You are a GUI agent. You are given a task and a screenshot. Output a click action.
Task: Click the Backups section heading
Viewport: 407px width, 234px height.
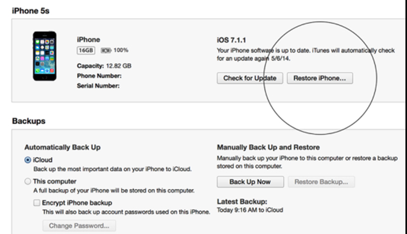point(28,121)
